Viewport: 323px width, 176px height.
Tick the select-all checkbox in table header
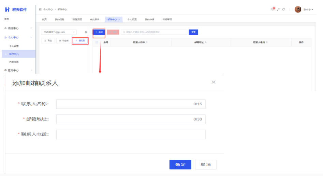97,42
